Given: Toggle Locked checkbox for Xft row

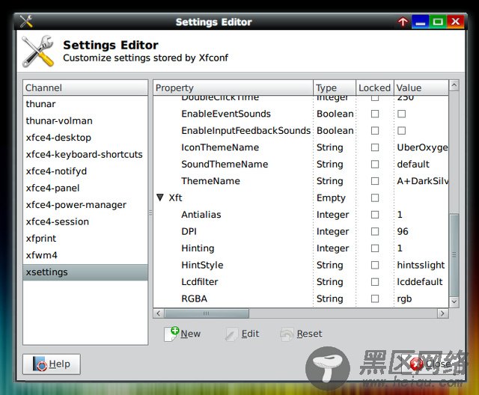Looking at the screenshot, I should [x=375, y=197].
